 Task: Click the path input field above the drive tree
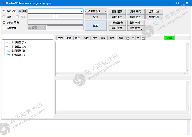(28, 37)
